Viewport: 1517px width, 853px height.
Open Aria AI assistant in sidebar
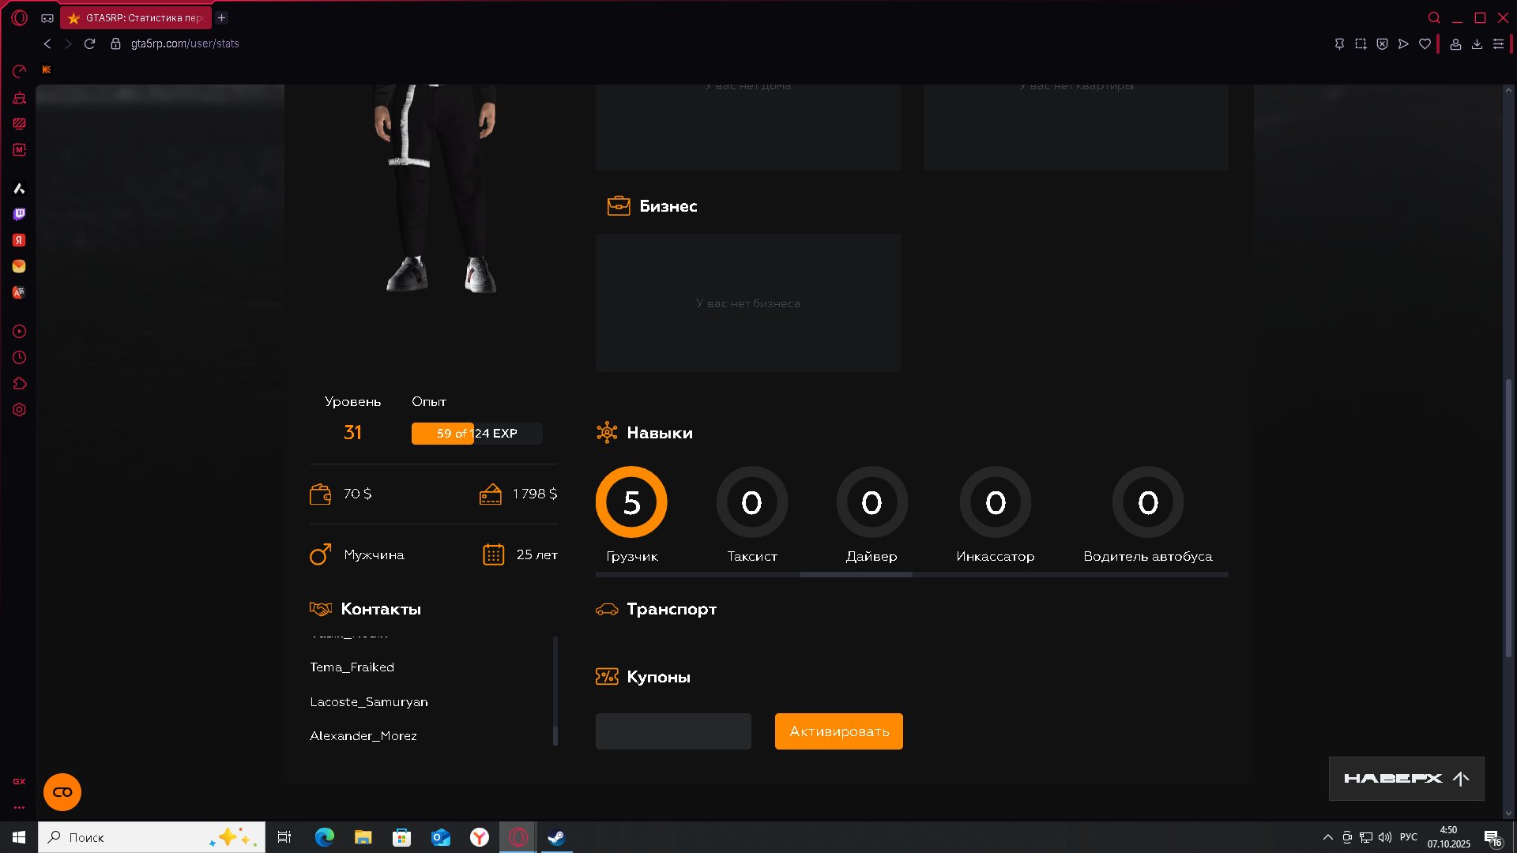[x=20, y=188]
